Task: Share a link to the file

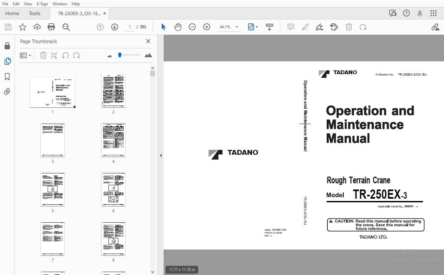Action: (x=435, y=27)
